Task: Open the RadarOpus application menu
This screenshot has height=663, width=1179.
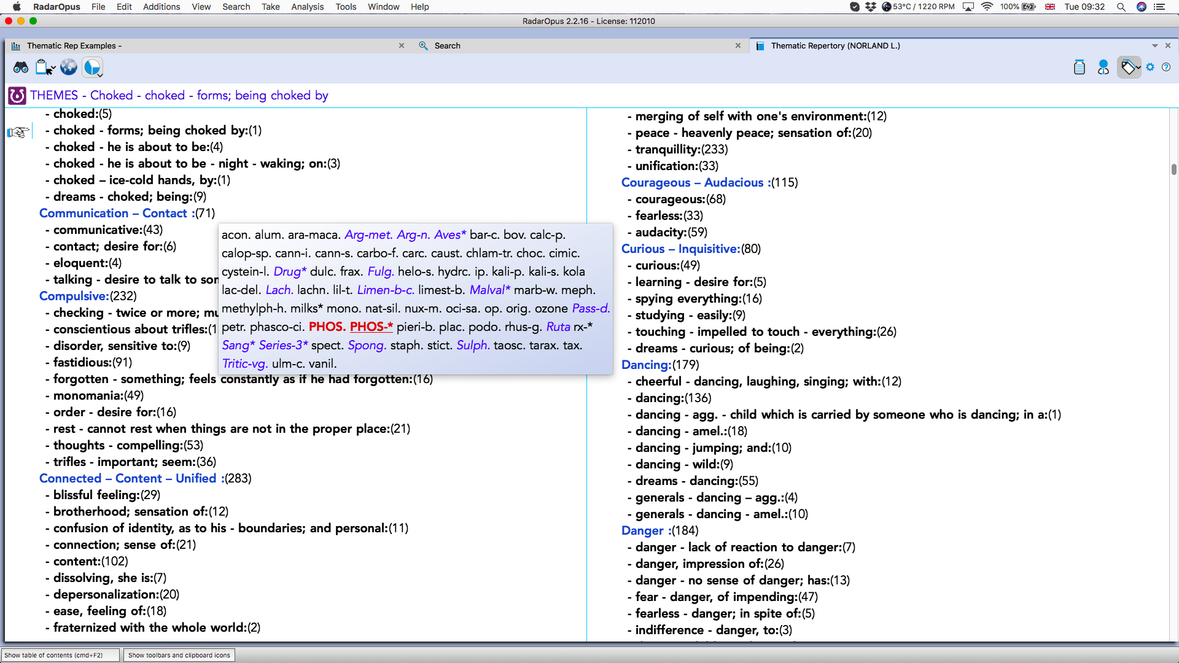Action: point(56,7)
